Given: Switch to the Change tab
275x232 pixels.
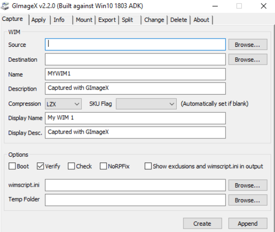Looking at the screenshot, I should coord(154,20).
